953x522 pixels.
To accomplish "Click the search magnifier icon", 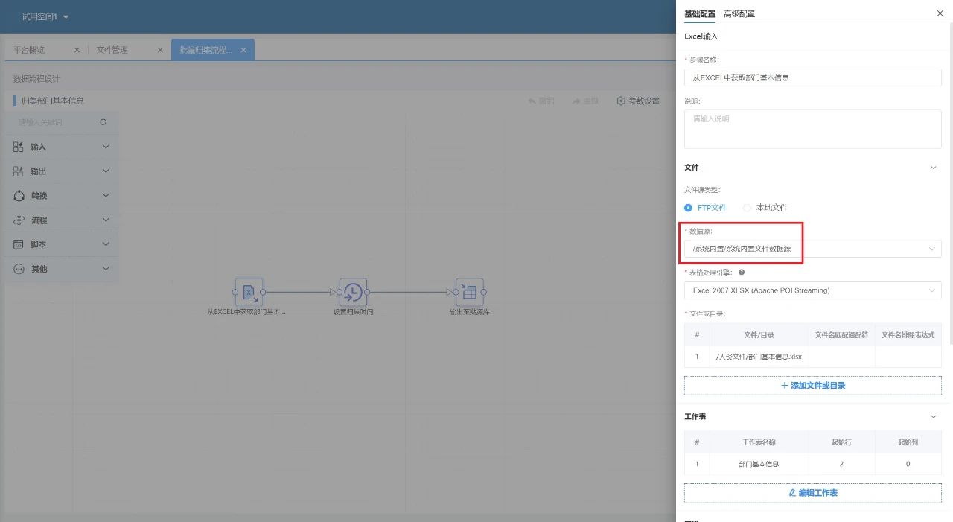I will click(103, 122).
